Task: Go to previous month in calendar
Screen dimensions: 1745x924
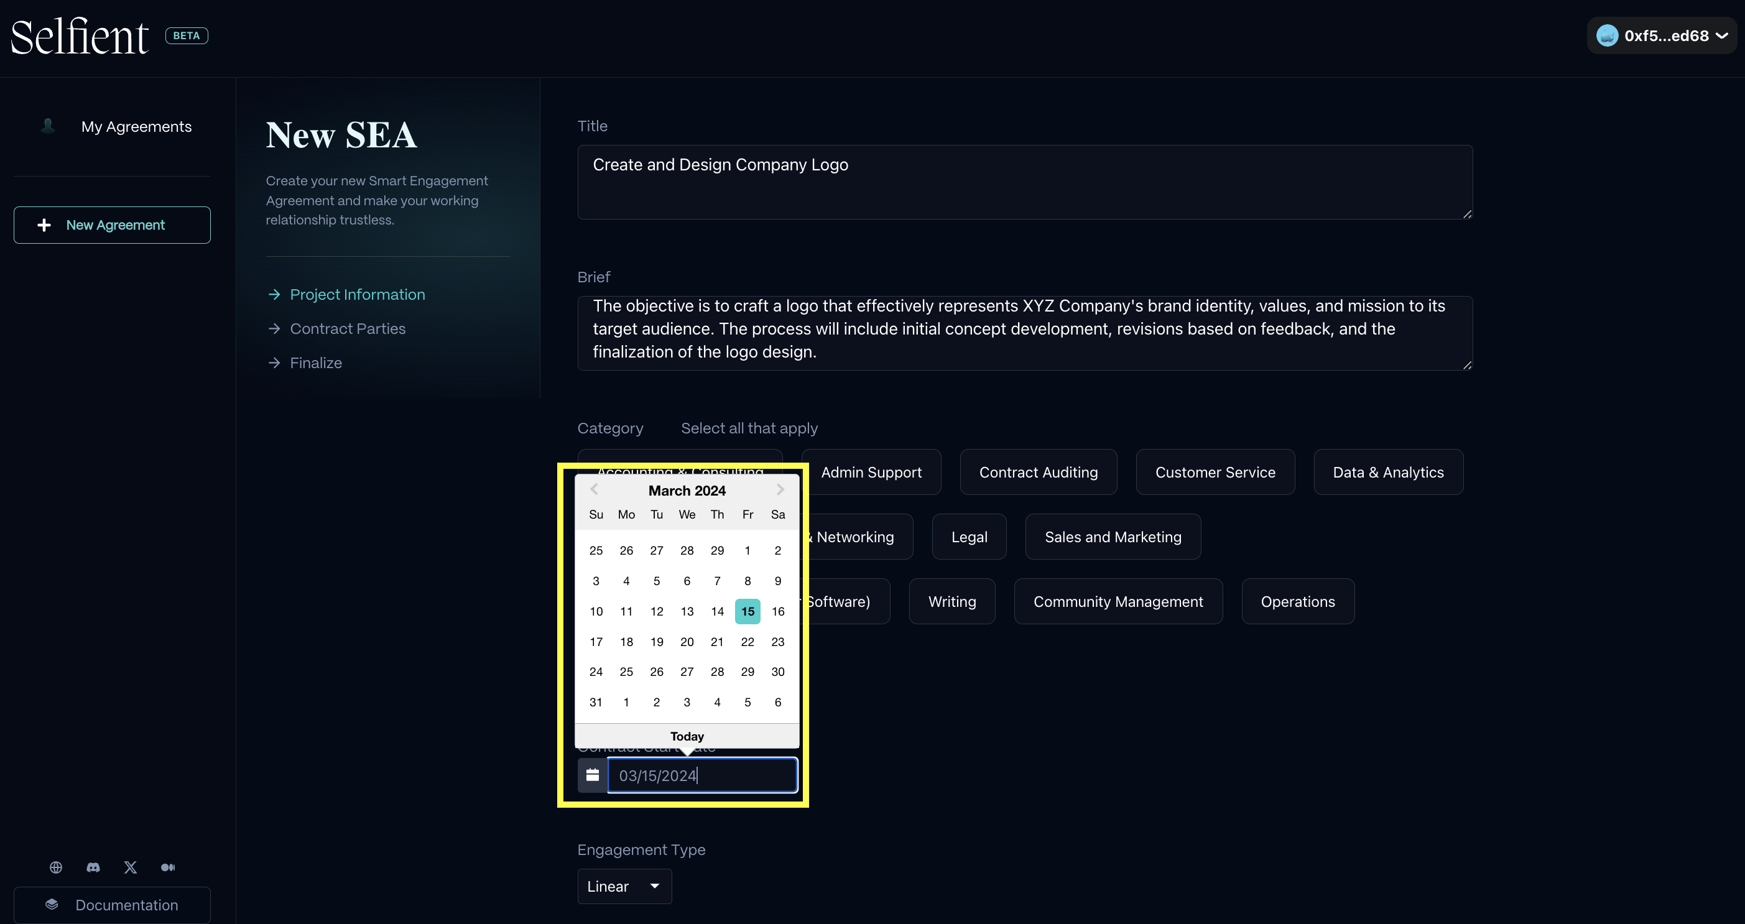Action: click(x=594, y=489)
